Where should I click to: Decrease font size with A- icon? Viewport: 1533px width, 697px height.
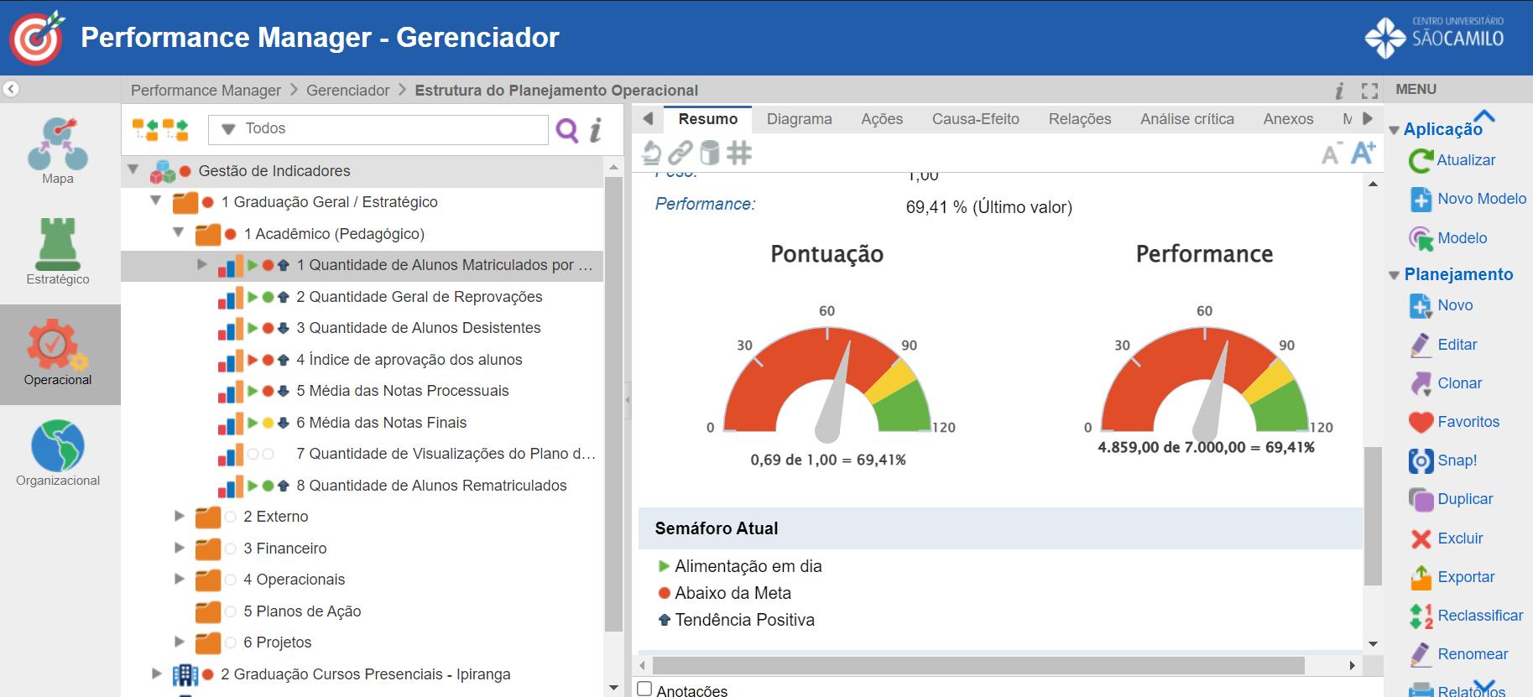[x=1331, y=153]
